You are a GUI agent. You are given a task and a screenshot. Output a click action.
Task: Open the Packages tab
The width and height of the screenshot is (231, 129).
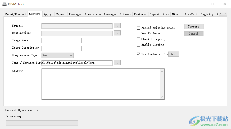(x=75, y=14)
